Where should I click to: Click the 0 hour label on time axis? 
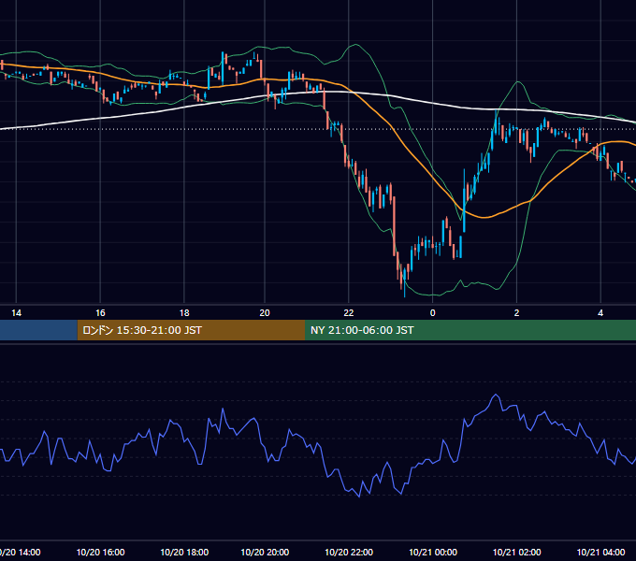[432, 313]
